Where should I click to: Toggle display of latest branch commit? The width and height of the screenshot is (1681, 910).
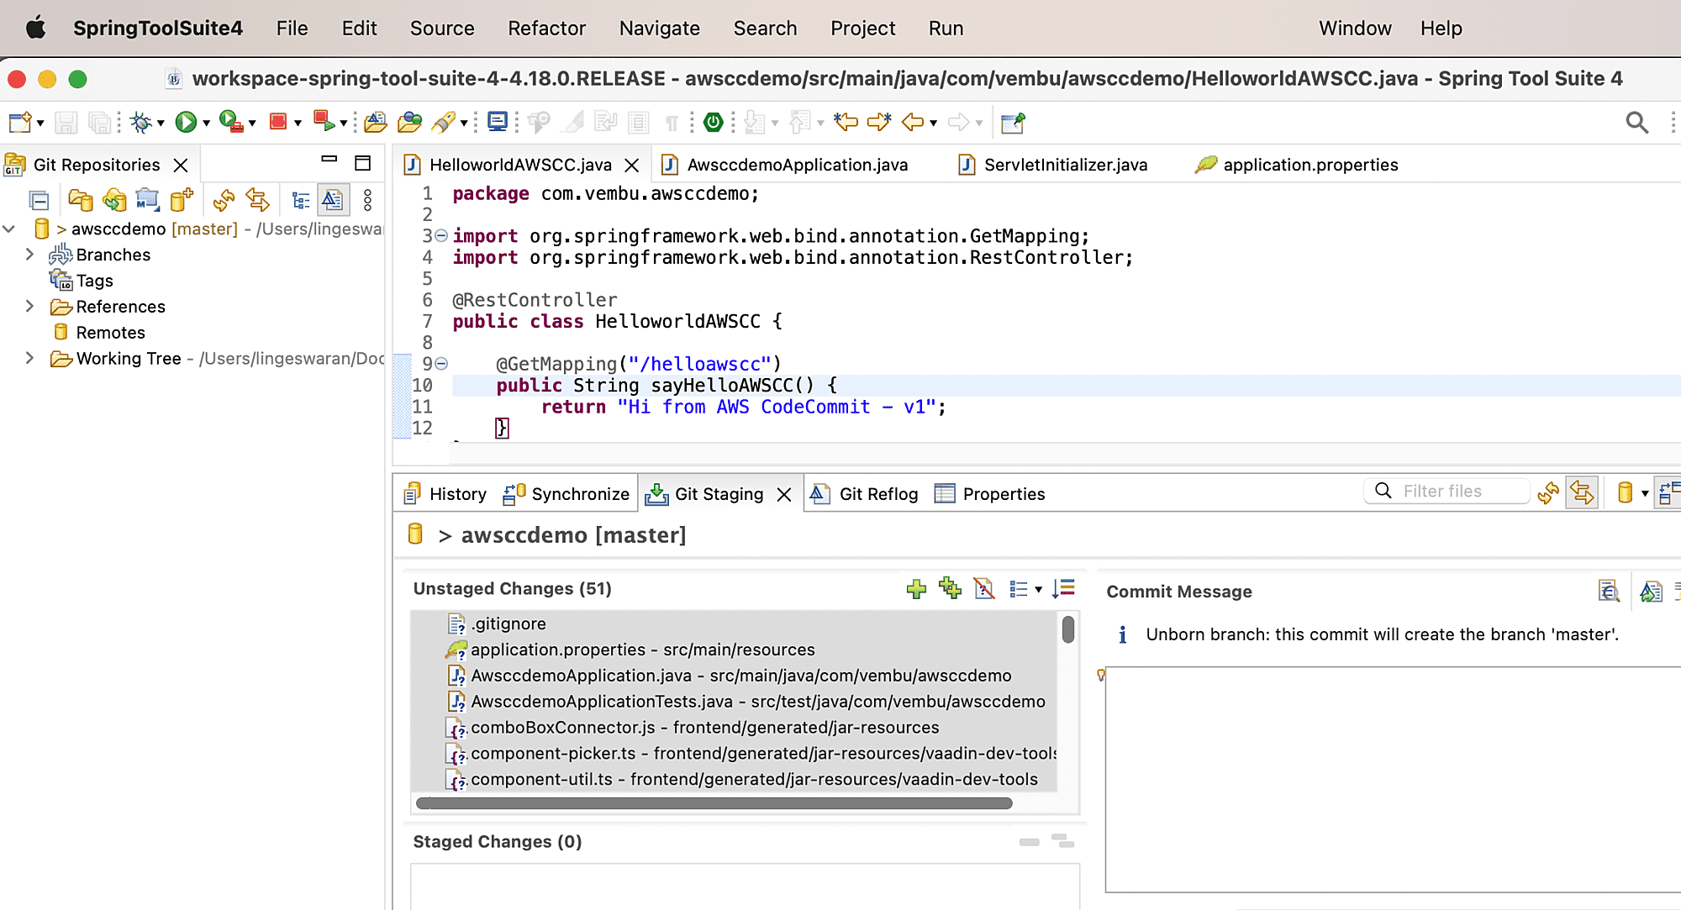click(x=333, y=200)
